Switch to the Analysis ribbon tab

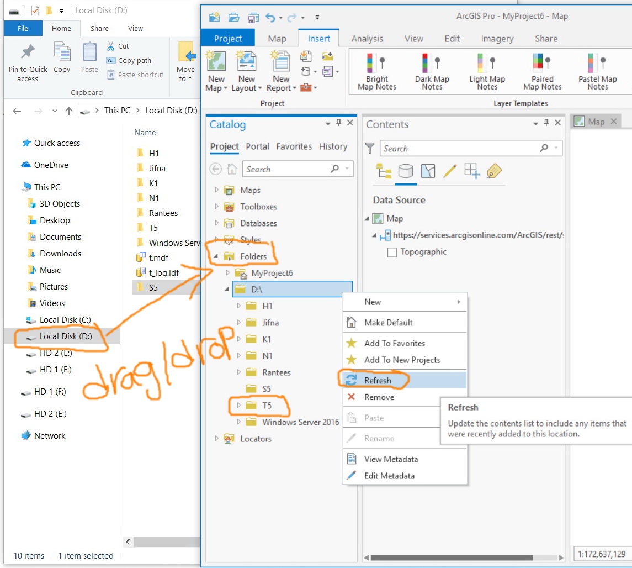(367, 39)
